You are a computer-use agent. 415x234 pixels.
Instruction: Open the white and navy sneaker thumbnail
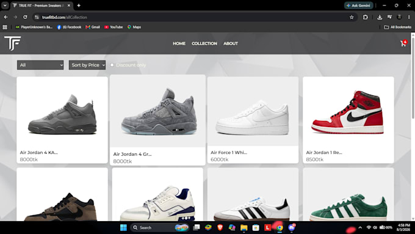157,194
